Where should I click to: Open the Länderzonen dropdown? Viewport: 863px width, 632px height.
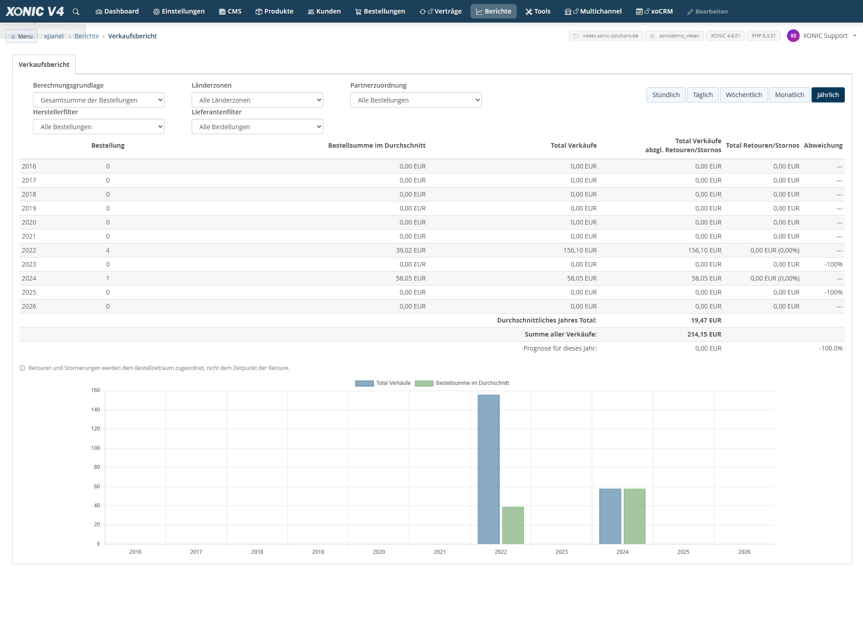point(257,100)
